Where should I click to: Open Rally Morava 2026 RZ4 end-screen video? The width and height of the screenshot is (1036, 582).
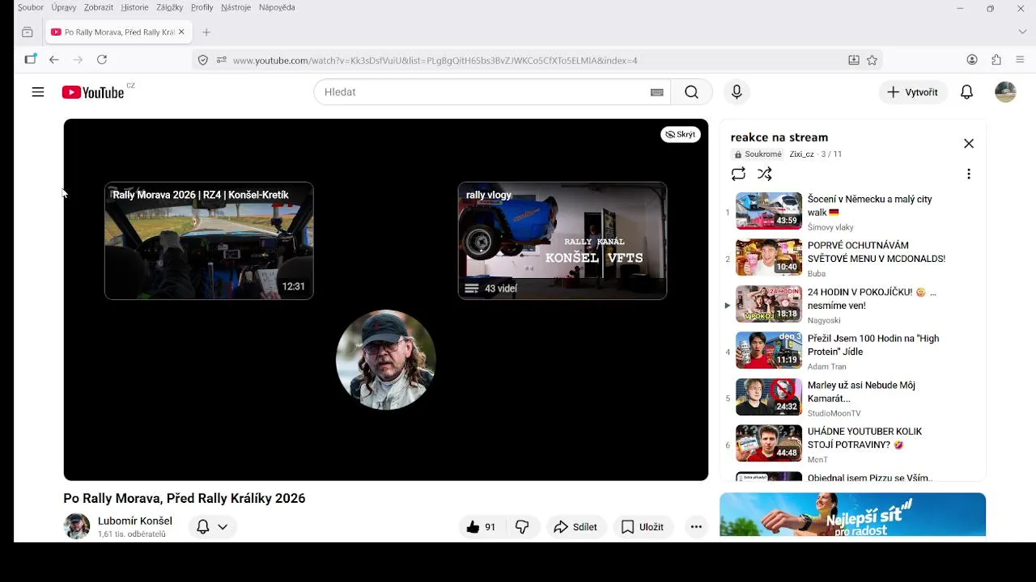(209, 241)
